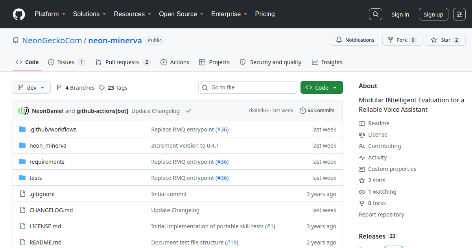Switch to the Actions tab

pyautogui.click(x=175, y=62)
